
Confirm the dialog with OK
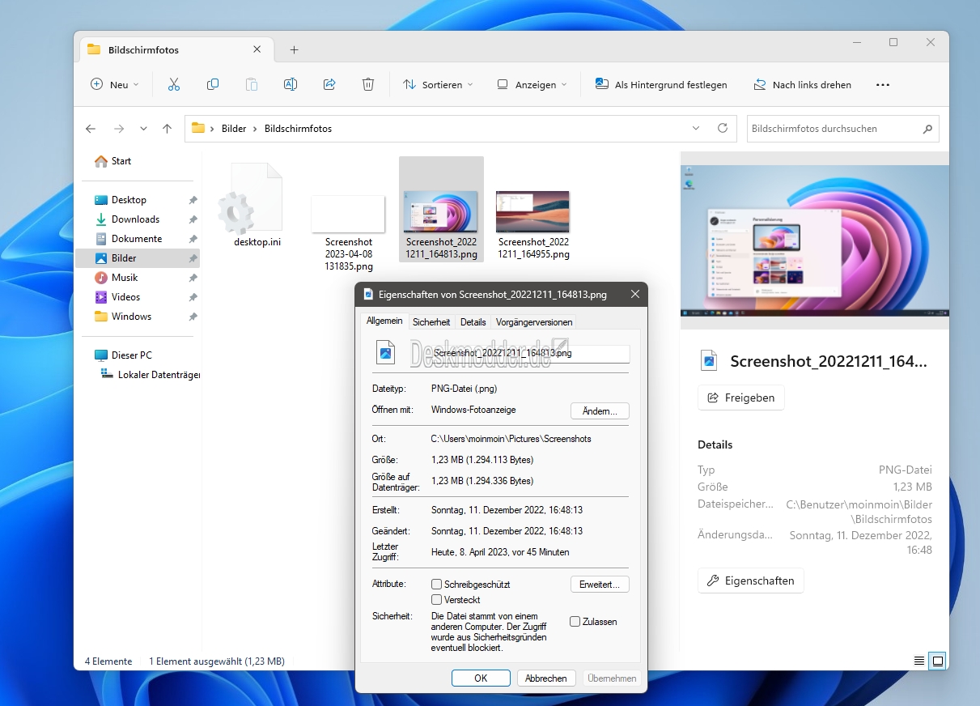point(481,678)
